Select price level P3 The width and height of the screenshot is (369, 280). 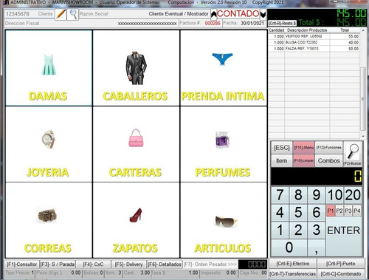pyautogui.click(x=348, y=211)
